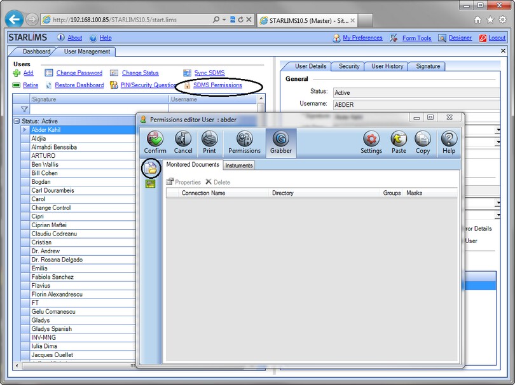Image resolution: width=515 pixels, height=385 pixels.
Task: Click the stop loading X in address bar
Action: (249, 20)
